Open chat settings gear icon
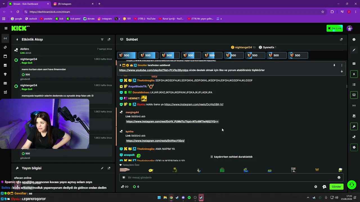The height and width of the screenshot is (202, 360). coord(316,187)
